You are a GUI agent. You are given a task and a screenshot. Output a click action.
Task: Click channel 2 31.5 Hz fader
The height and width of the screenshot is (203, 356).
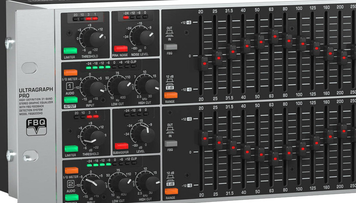coord(233,147)
